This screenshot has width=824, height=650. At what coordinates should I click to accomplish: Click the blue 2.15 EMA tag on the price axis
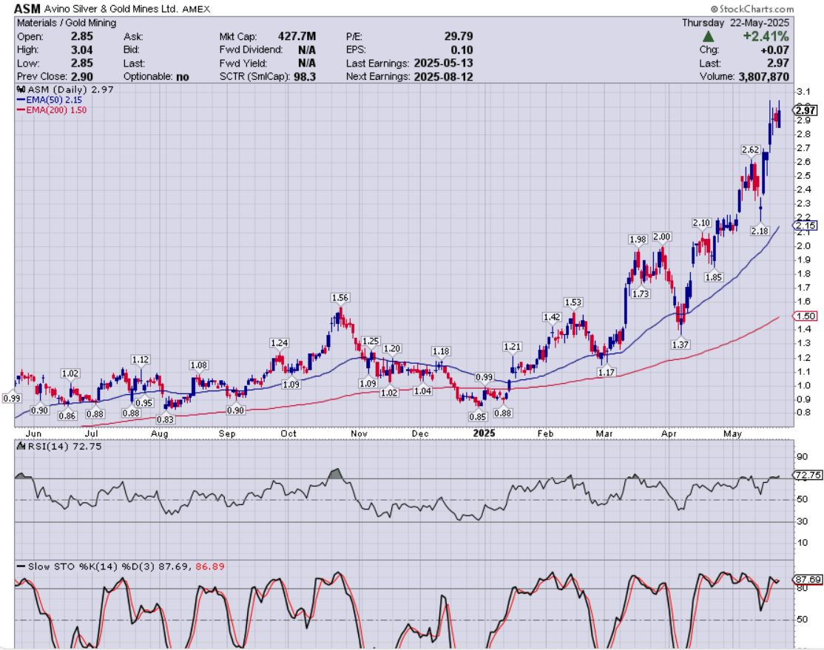[805, 226]
